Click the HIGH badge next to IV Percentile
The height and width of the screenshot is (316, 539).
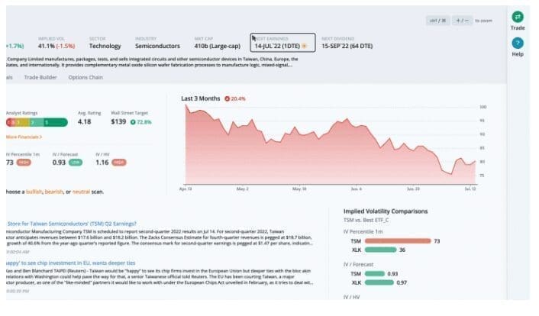pos(25,162)
